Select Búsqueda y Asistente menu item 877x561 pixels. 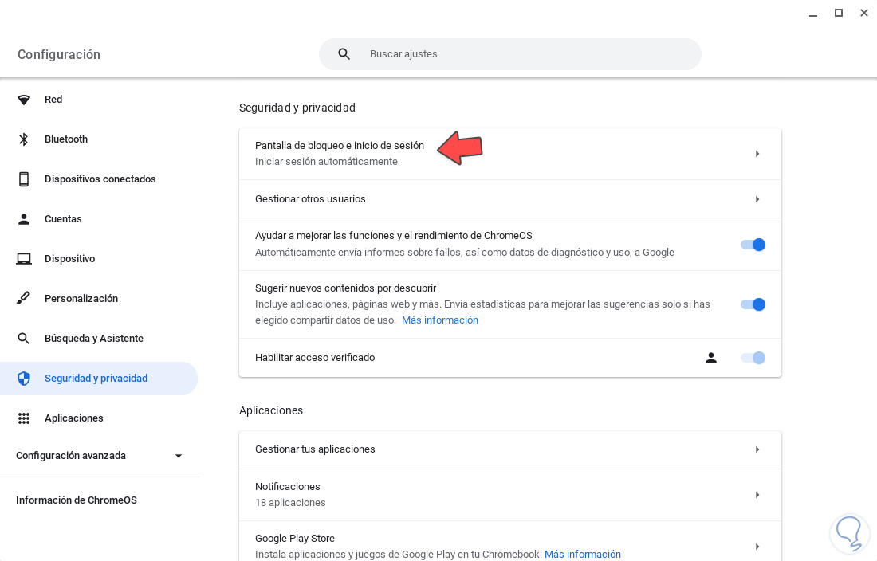click(94, 339)
